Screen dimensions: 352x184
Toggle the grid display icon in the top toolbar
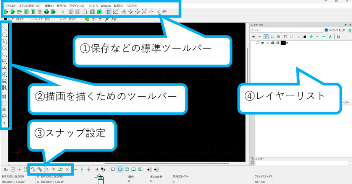[x=109, y=12]
